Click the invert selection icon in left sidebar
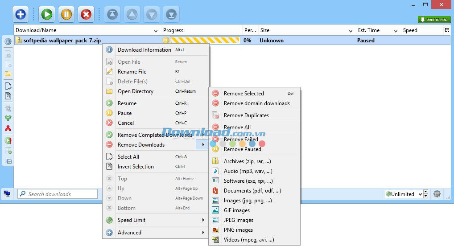454x246 pixels. click(x=8, y=96)
